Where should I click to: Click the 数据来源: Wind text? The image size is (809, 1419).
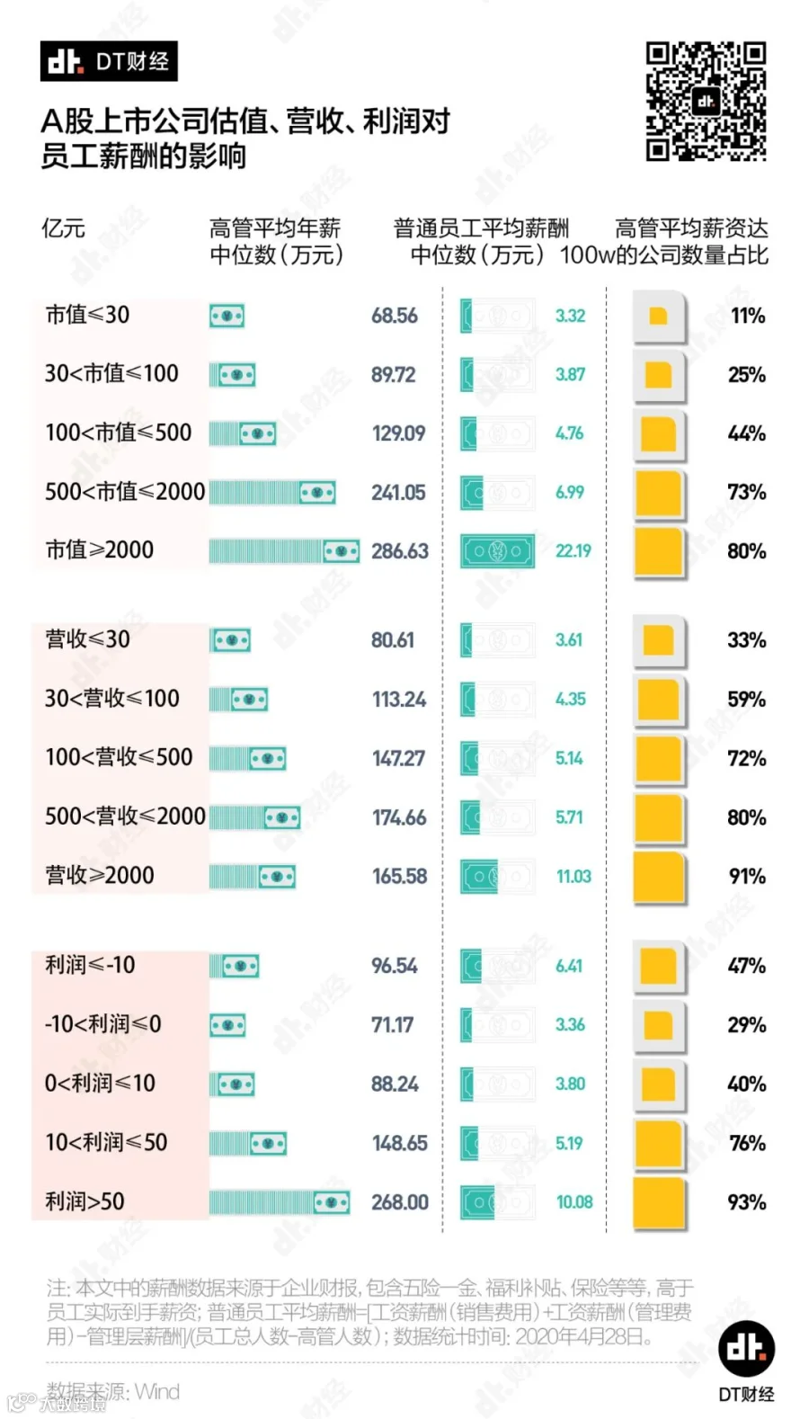coord(113,1392)
